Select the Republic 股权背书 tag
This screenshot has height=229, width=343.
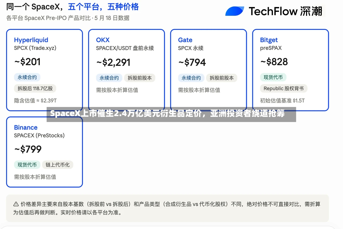click(x=284, y=88)
